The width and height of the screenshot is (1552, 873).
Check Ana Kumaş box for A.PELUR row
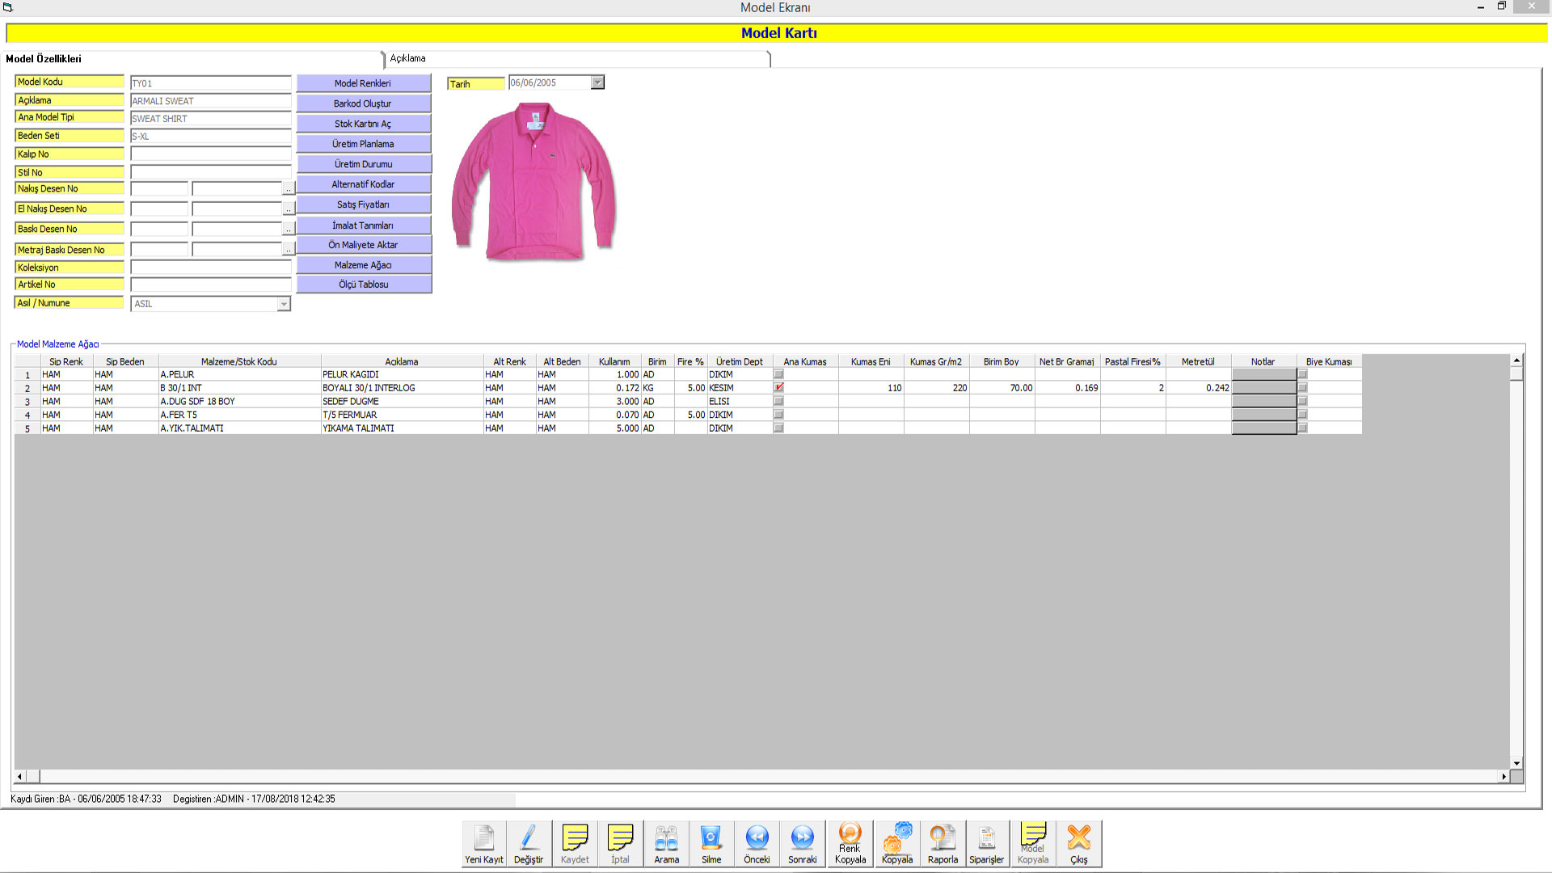(778, 374)
